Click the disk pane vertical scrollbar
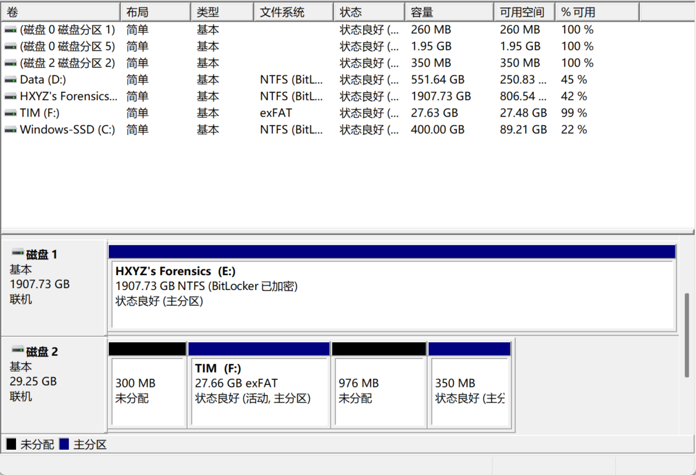Screen dimensions: 696x475 687,336
